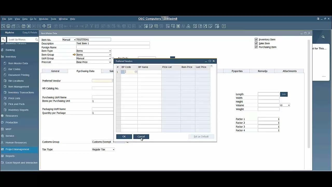
Task: Click the Look Up Menus search field
Action: [x=21, y=39]
